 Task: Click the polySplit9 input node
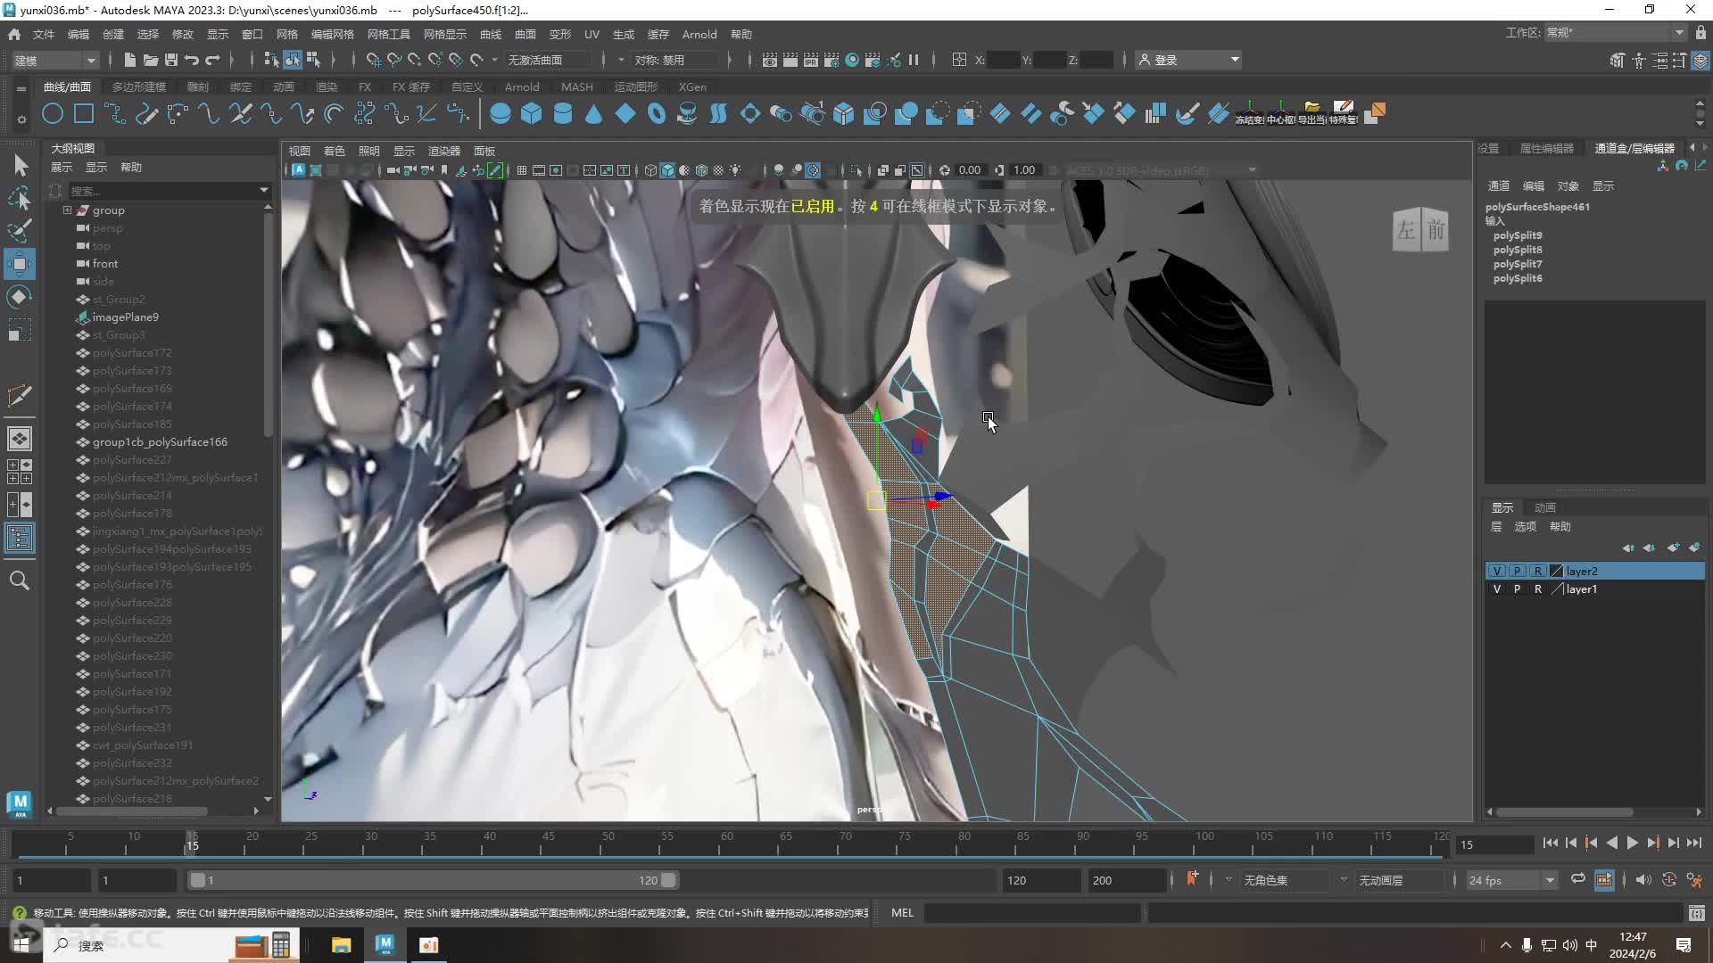[1518, 235]
